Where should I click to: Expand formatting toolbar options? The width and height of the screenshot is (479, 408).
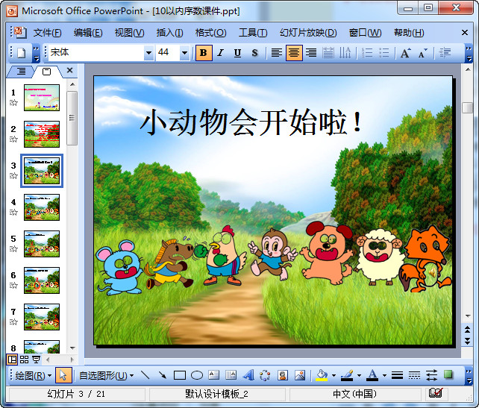tap(469, 53)
